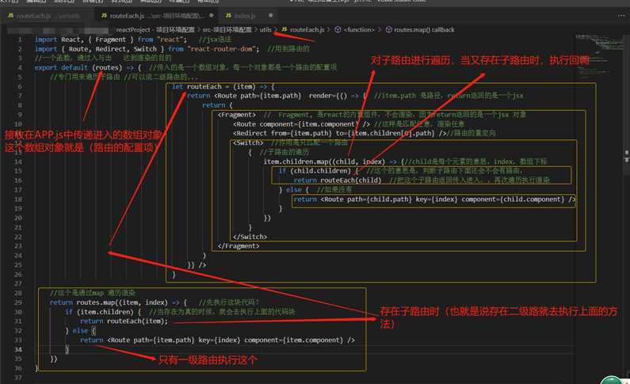Open the routes.map() callback breadcrumb
This screenshot has height=384, width=630.
tap(424, 30)
